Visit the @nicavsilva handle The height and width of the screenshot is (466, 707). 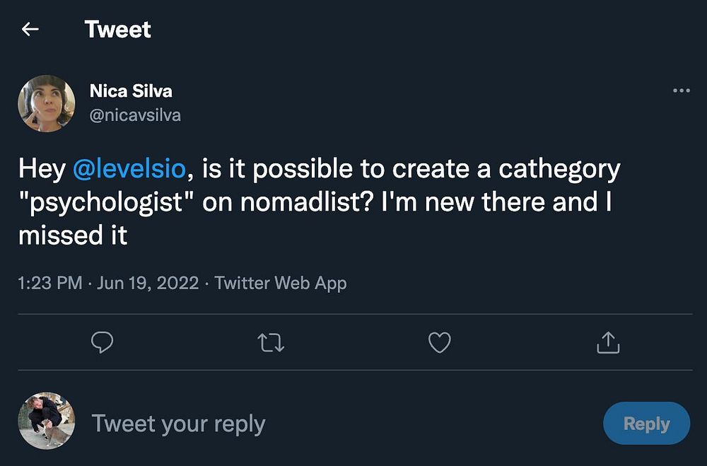(x=135, y=115)
